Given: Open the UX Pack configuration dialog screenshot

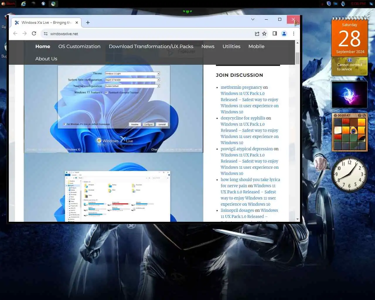Looking at the screenshot, I should click(x=113, y=108).
